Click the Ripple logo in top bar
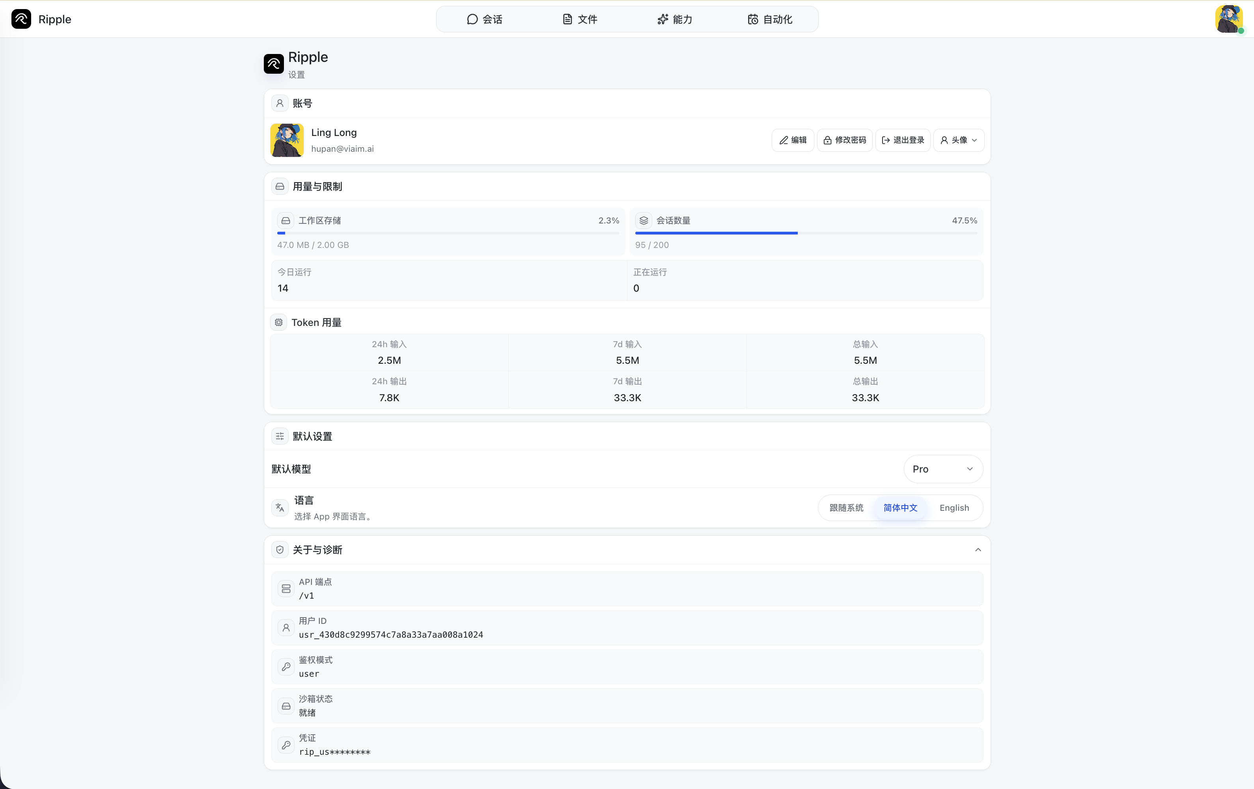1254x789 pixels. pyautogui.click(x=21, y=19)
